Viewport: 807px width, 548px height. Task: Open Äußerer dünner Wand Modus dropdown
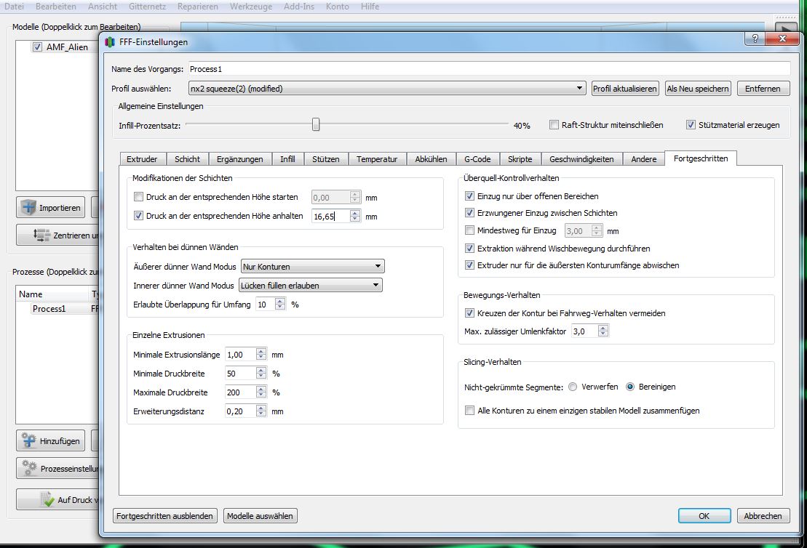pos(312,266)
